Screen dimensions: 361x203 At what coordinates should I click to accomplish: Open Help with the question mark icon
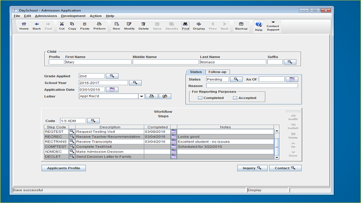(x=258, y=26)
